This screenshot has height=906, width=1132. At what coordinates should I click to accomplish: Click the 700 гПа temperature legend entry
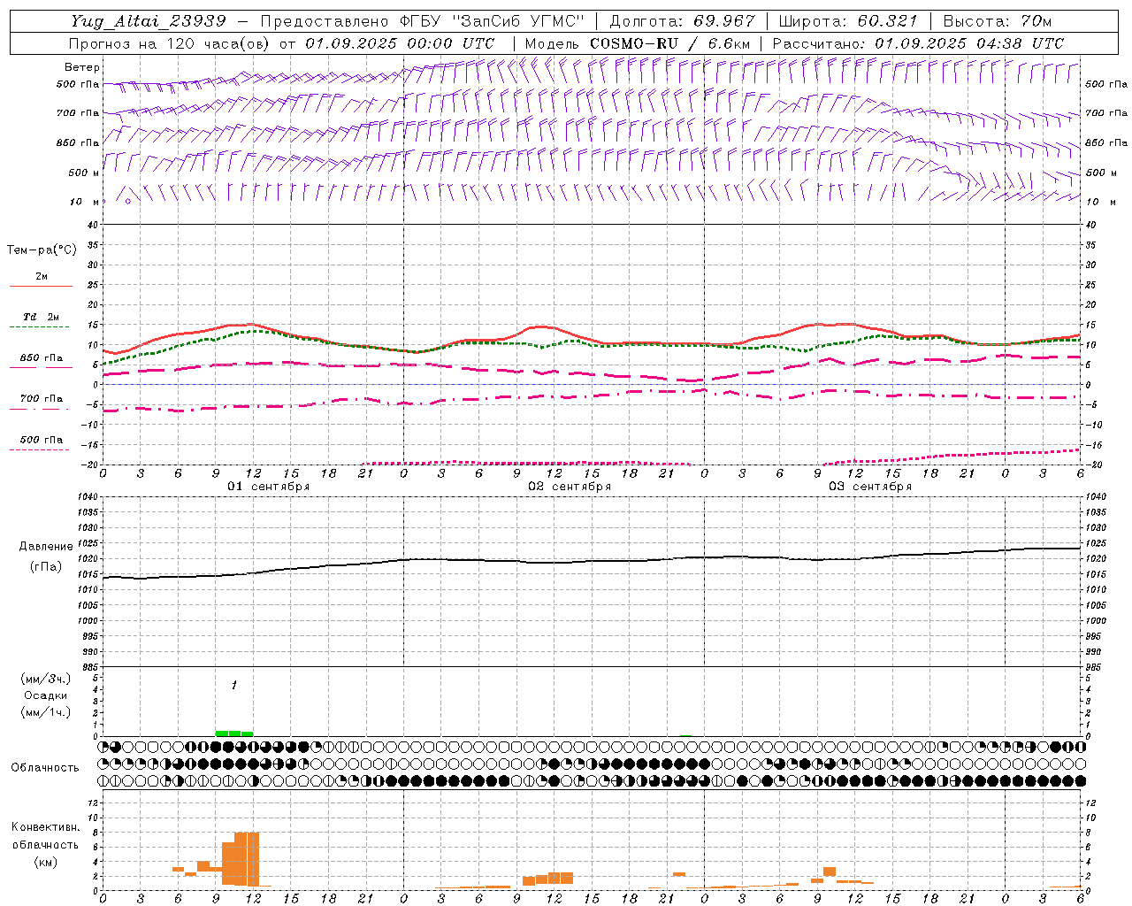pos(42,399)
